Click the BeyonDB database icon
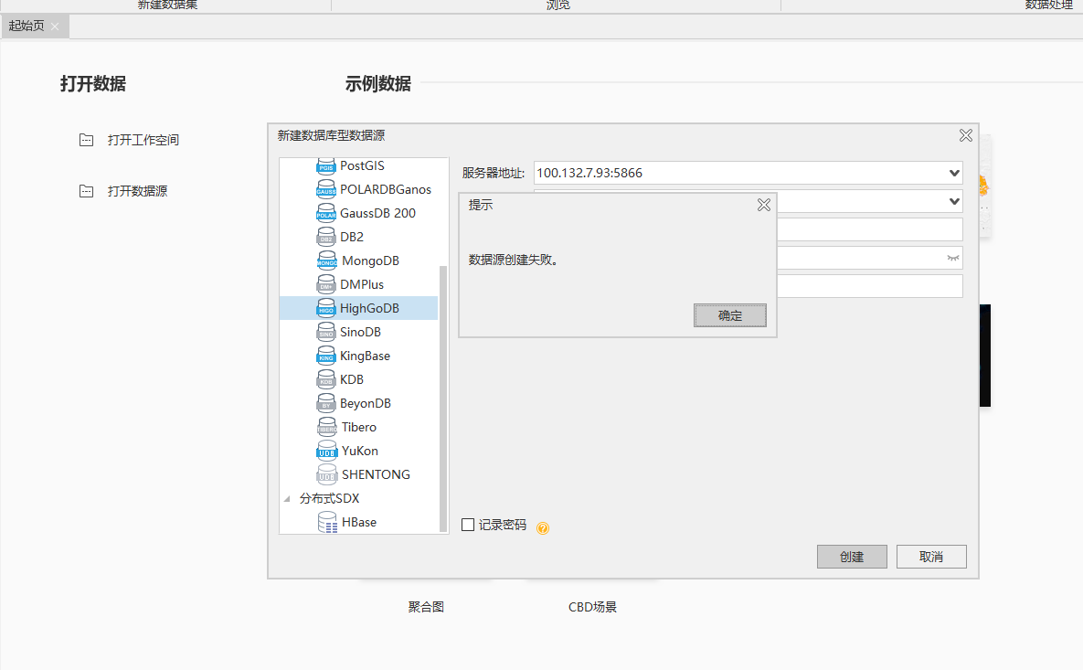 click(x=326, y=403)
